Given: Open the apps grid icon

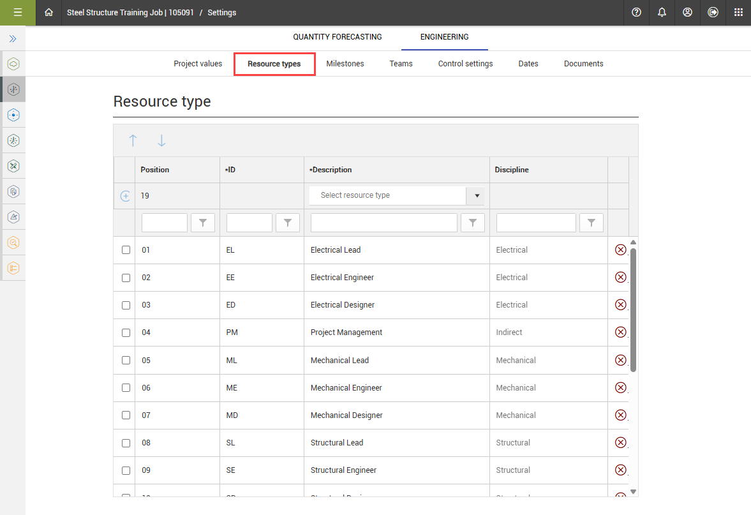Looking at the screenshot, I should click(x=738, y=13).
